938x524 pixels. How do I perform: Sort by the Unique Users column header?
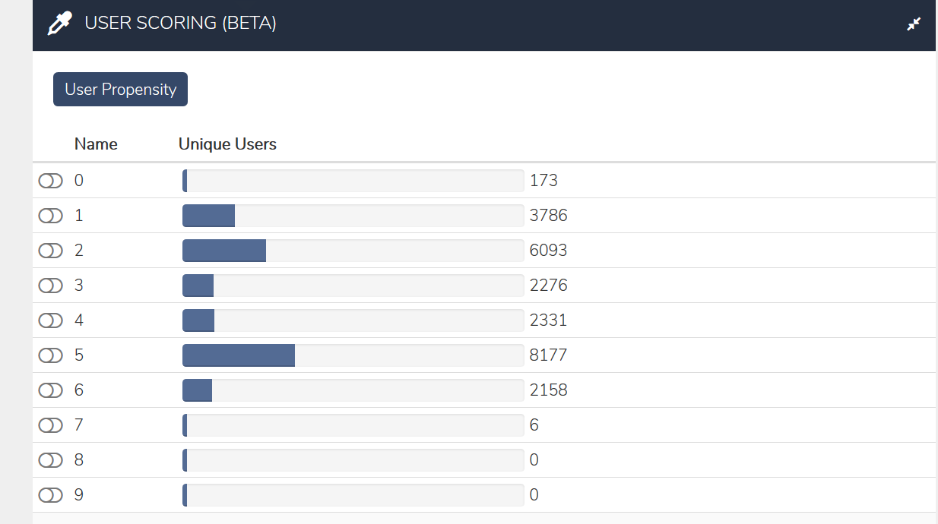(x=227, y=144)
